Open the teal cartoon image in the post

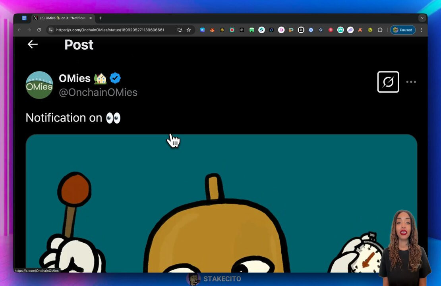(x=221, y=203)
